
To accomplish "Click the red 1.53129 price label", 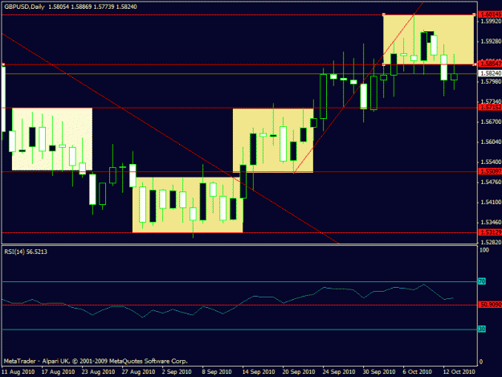I will click(x=490, y=232).
